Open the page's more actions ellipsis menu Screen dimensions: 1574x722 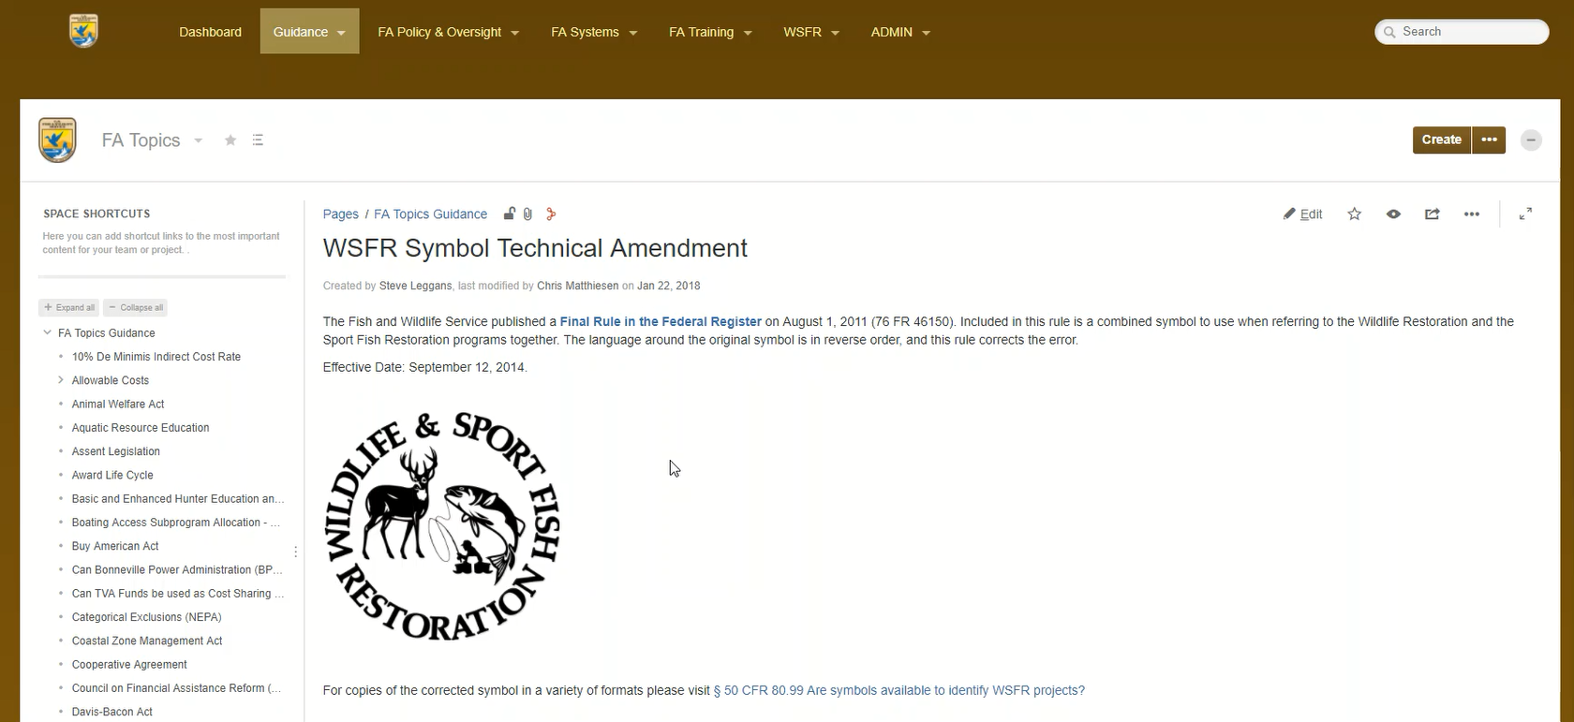(1472, 214)
